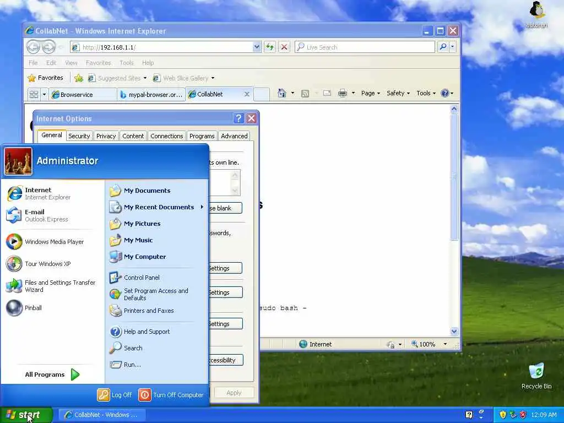Open the Web Slice Gallery dropdown
564x423 pixels.
[213, 78]
